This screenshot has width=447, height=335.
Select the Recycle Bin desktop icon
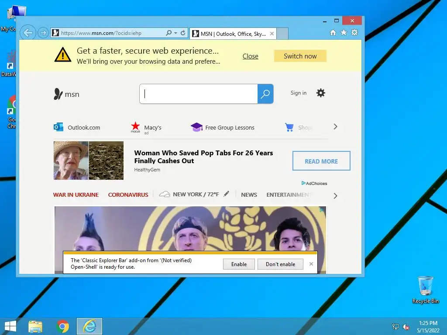[x=425, y=290]
